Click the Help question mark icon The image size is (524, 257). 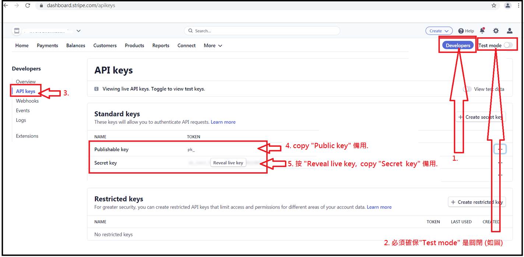pyautogui.click(x=461, y=31)
